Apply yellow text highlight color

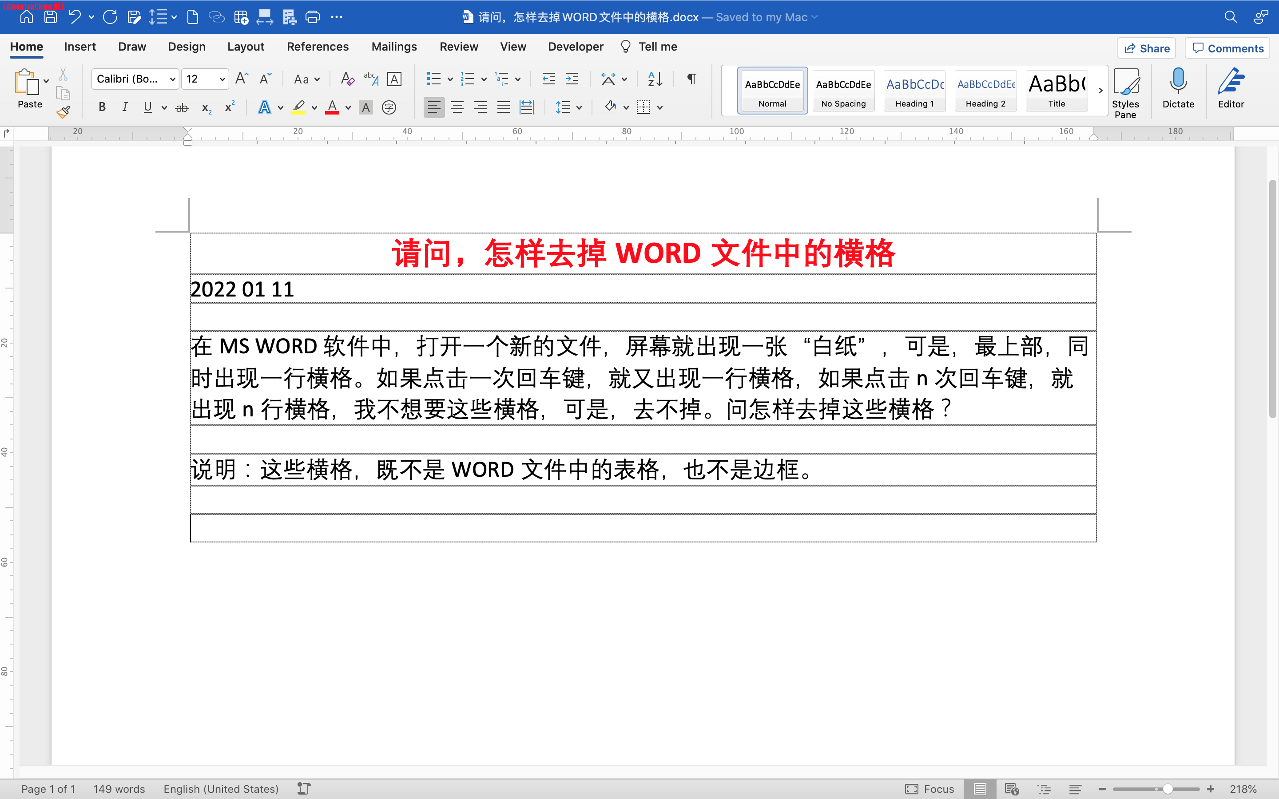tap(298, 107)
